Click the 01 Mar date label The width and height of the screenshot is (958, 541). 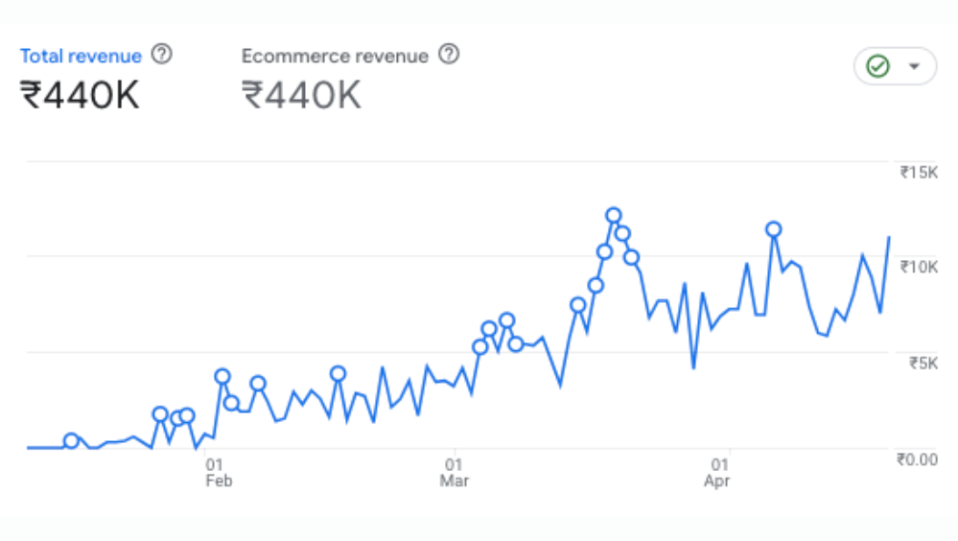tap(455, 473)
